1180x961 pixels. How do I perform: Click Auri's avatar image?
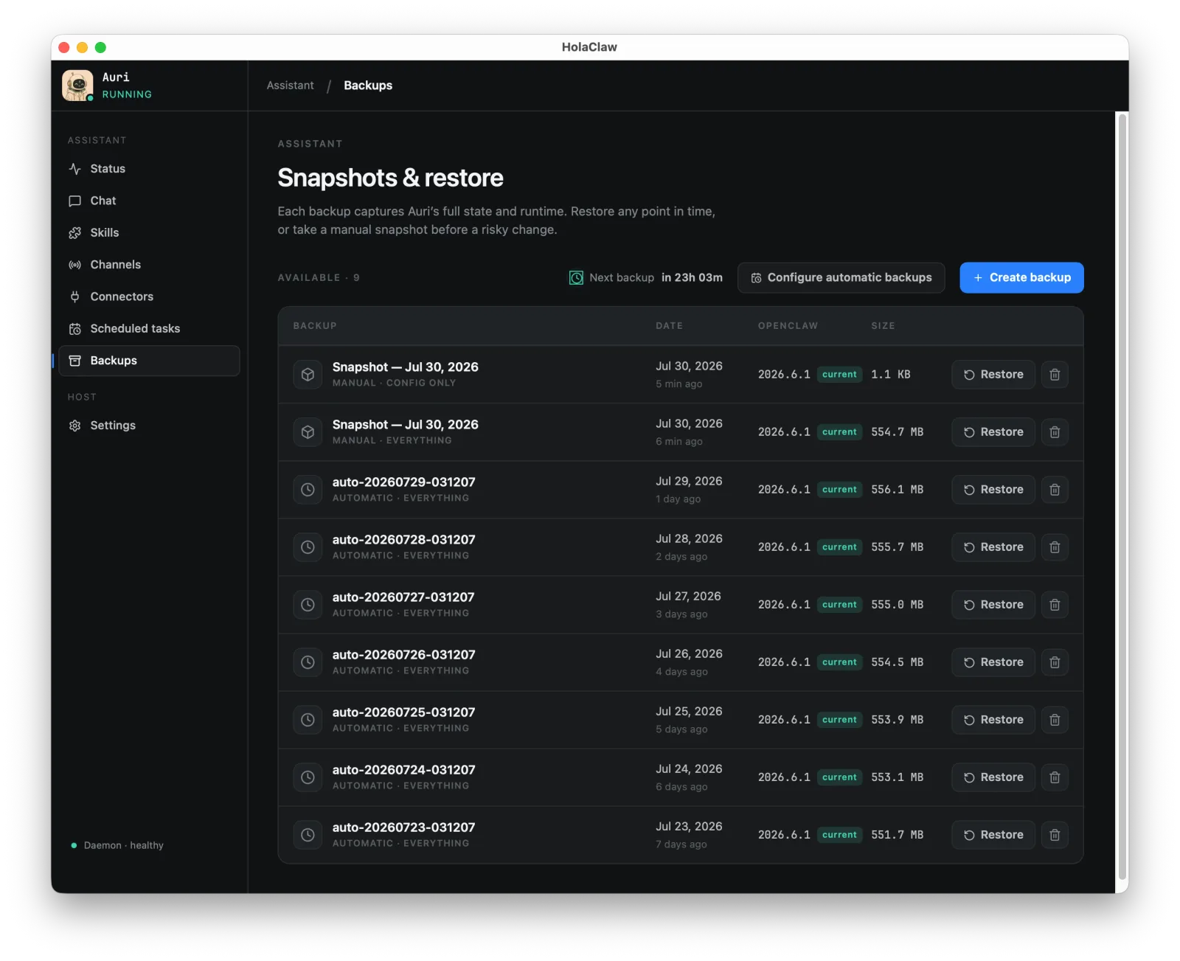pyautogui.click(x=77, y=86)
